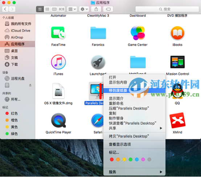
Task: Open the Faronics folder
Action: [x=98, y=33]
